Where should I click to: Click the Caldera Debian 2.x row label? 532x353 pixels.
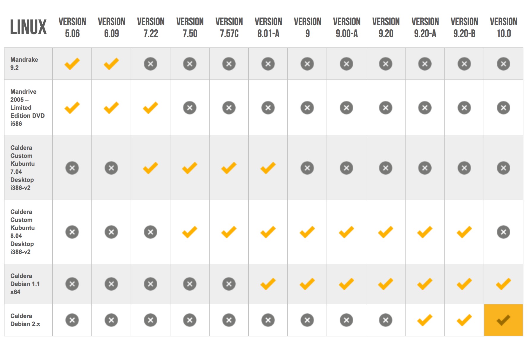(x=25, y=320)
